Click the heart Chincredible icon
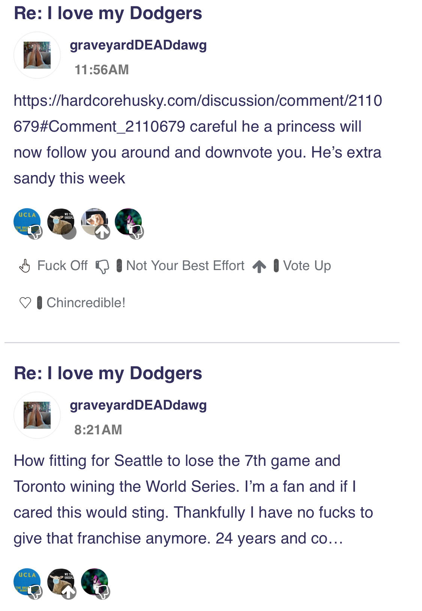The image size is (422, 611). (x=25, y=303)
